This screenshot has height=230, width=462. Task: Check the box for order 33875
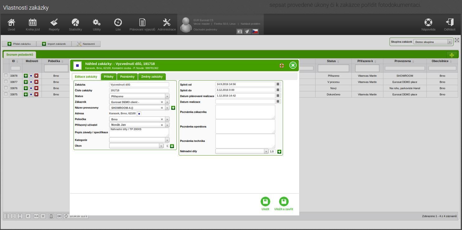[x=6, y=94]
